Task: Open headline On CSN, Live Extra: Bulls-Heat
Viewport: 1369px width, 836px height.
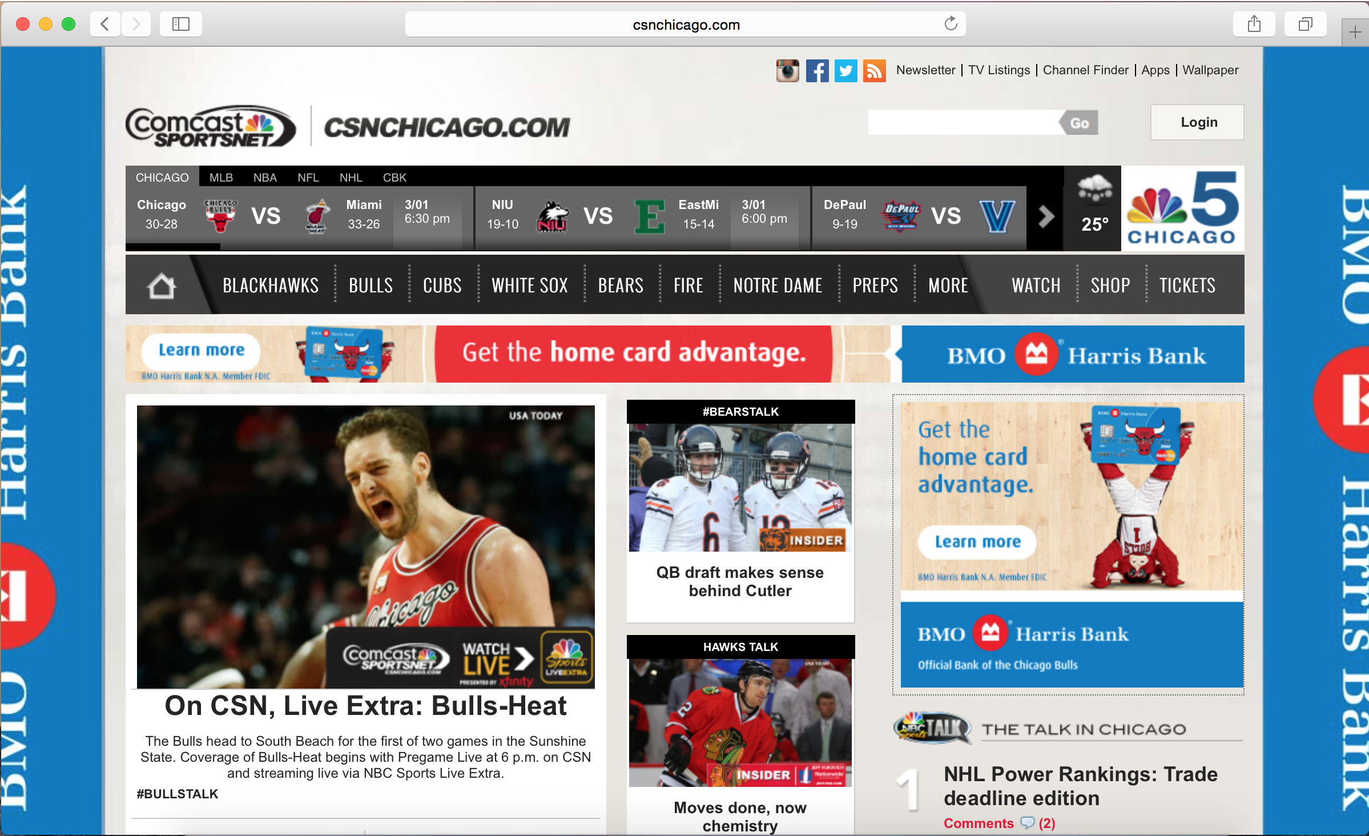Action: point(365,706)
